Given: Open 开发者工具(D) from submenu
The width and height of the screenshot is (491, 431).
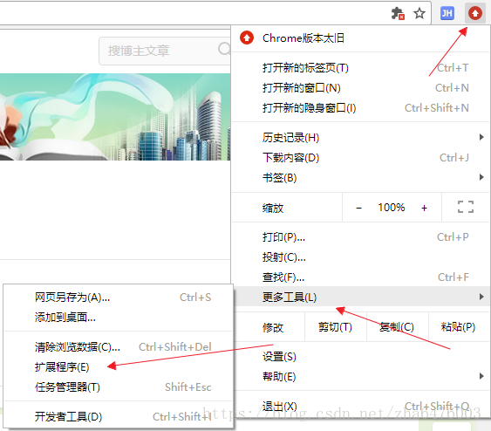Looking at the screenshot, I should pyautogui.click(x=119, y=416).
